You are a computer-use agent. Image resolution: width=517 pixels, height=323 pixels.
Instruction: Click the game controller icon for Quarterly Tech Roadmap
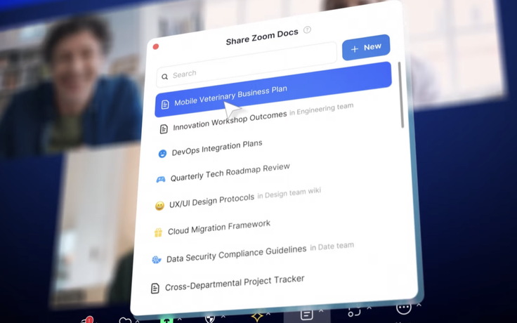tap(161, 179)
